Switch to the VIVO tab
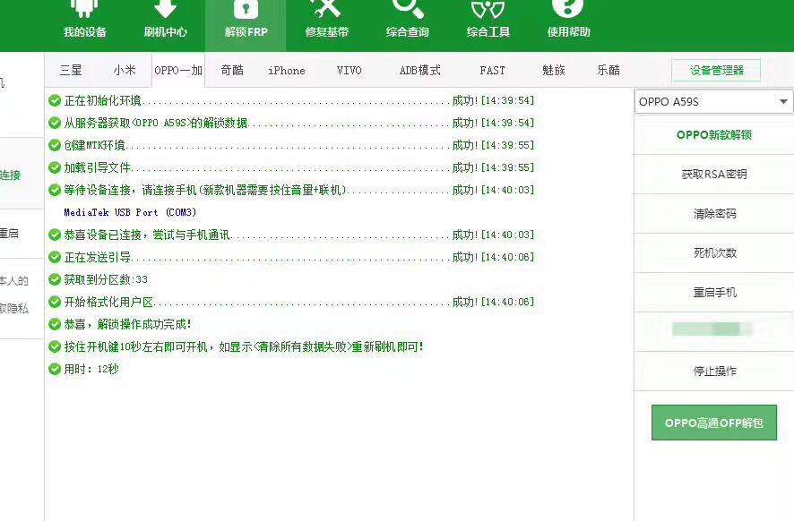Viewport: 794px width, 521px height. [349, 70]
